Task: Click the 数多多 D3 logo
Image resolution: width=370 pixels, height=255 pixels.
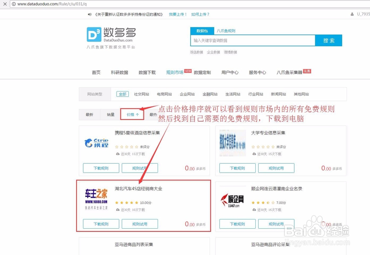Action: pos(111,35)
